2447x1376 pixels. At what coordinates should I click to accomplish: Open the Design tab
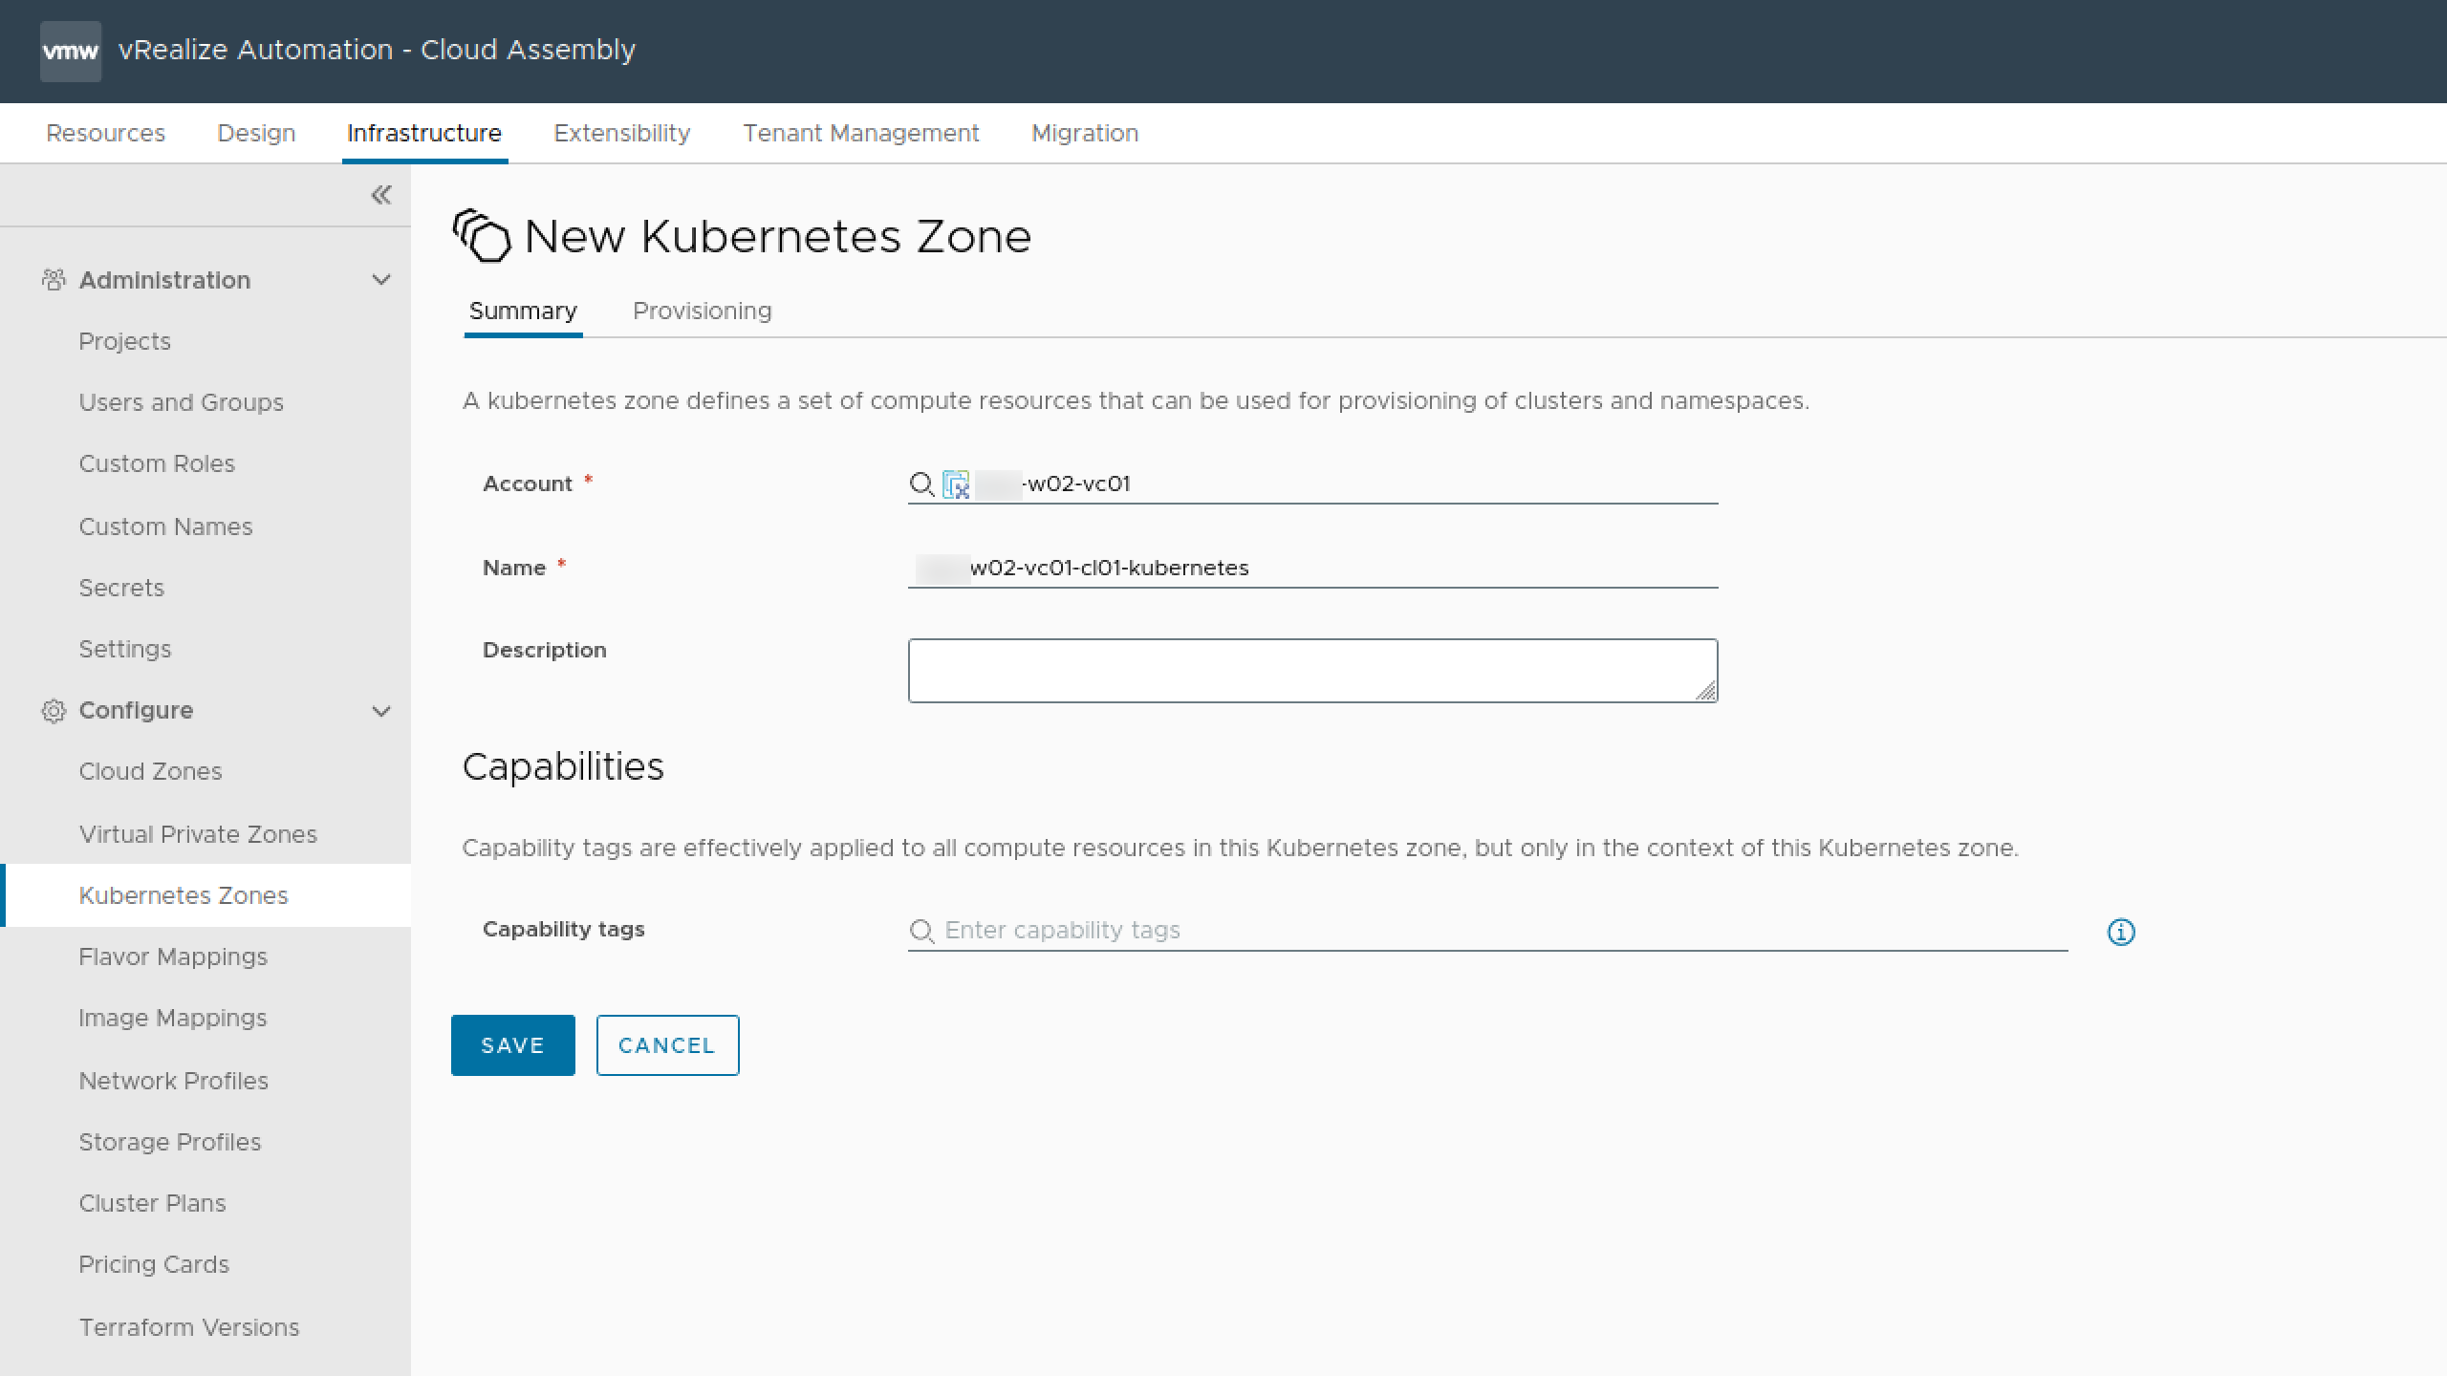(256, 133)
